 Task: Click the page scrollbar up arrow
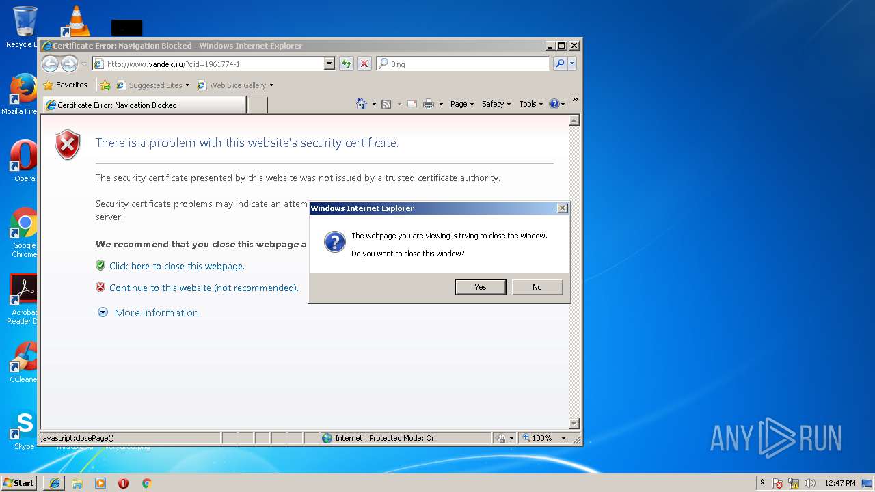574,120
